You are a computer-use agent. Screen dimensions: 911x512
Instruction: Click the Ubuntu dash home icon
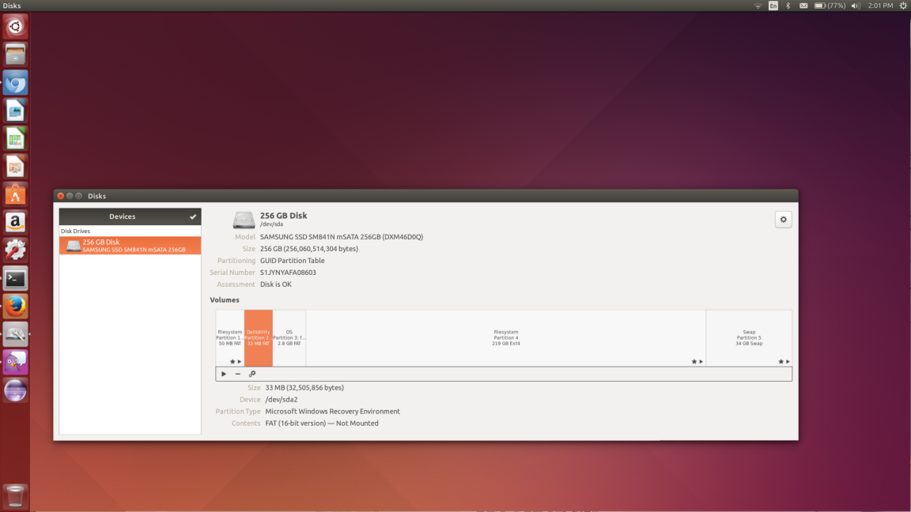point(15,26)
